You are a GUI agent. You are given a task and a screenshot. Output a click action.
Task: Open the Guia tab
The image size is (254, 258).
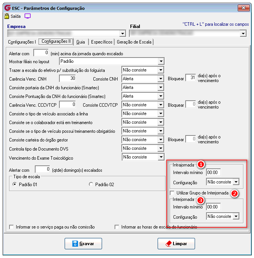tap(81, 42)
